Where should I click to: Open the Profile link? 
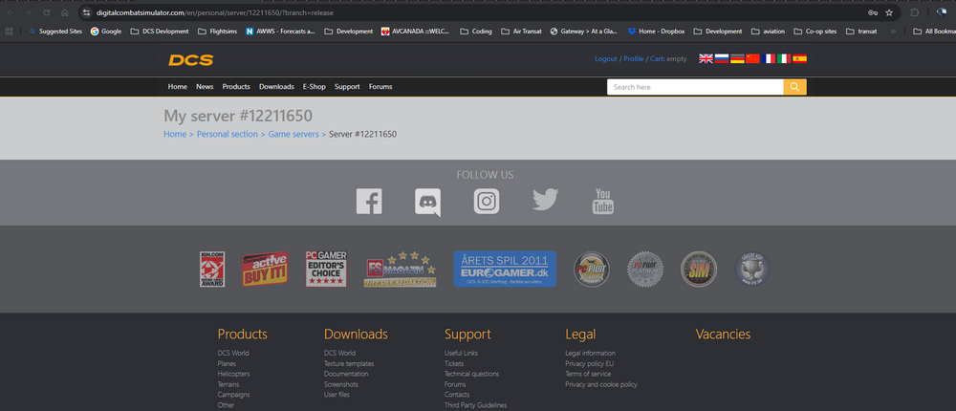click(x=634, y=59)
